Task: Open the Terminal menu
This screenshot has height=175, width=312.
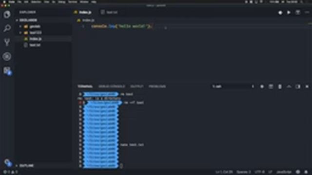Action: click(73, 2)
